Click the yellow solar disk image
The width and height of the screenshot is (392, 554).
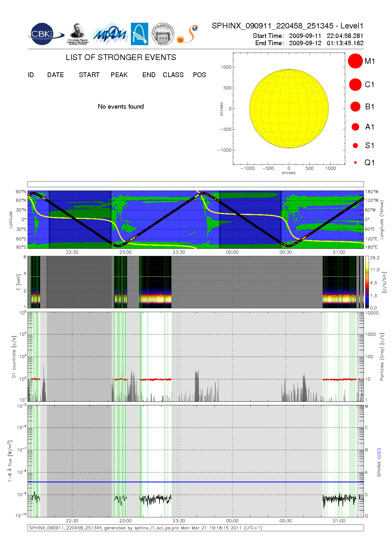[289, 109]
